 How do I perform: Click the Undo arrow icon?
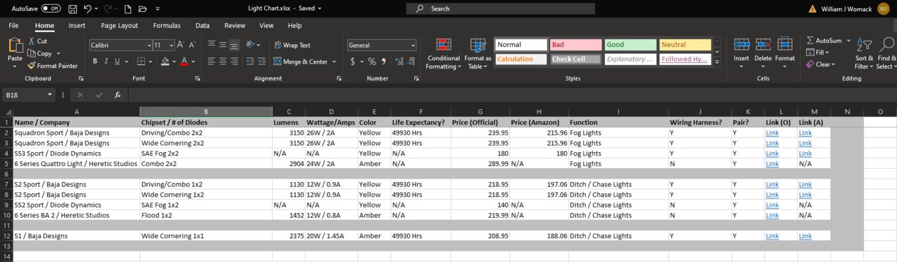point(88,8)
